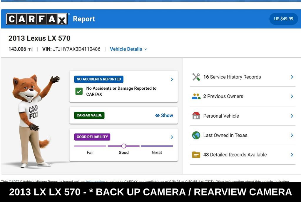Image resolution: width=301 pixels, height=202 pixels.
Task: Click the eye icon beside Show
Action: pos(158,115)
